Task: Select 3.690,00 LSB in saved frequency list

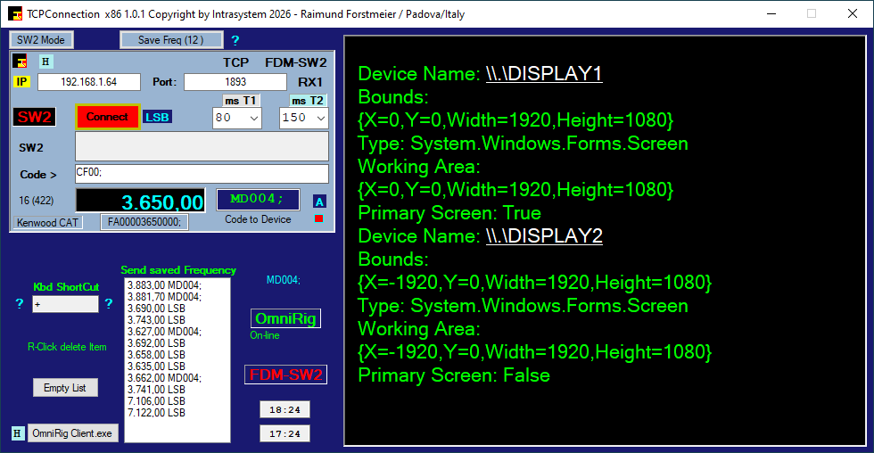Action: tap(157, 308)
